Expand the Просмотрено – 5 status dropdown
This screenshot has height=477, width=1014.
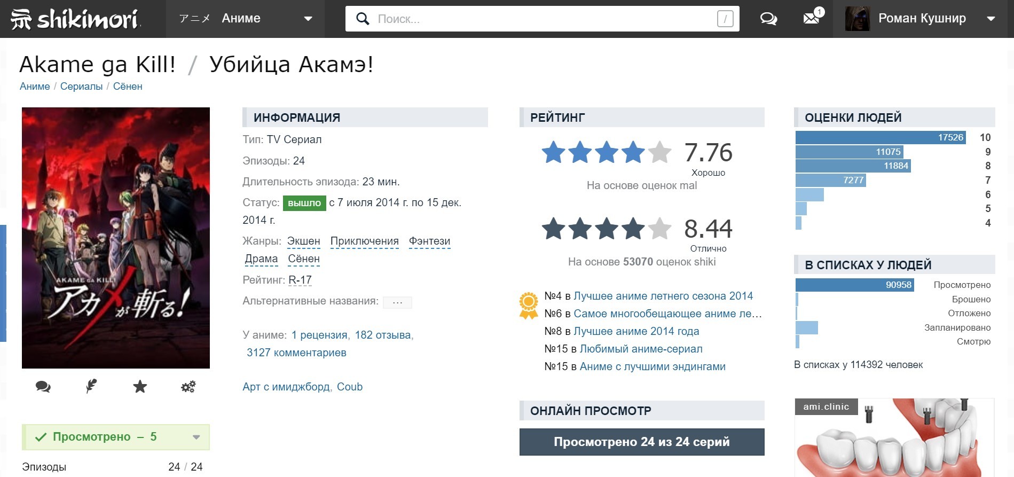coord(196,437)
